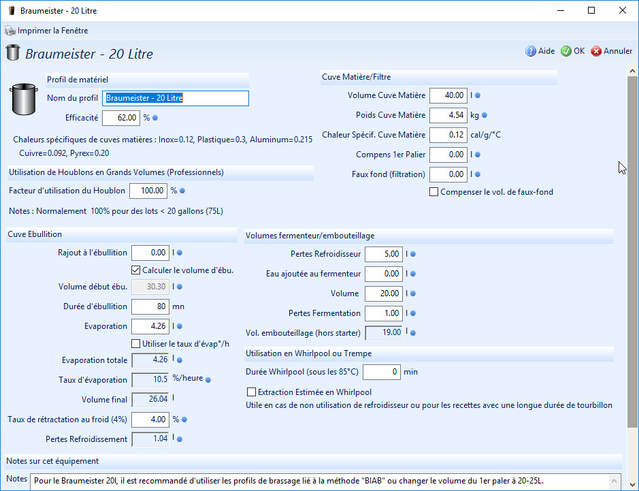Click the stockpot image in Profil de matériel
This screenshot has width=639, height=491.
(24, 99)
